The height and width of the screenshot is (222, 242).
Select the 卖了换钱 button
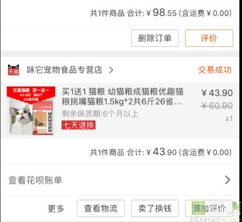[x=155, y=208]
